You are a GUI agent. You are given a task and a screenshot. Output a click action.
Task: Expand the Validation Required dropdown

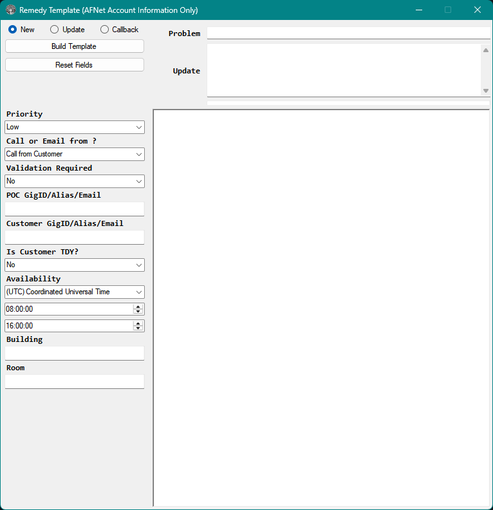75,181
